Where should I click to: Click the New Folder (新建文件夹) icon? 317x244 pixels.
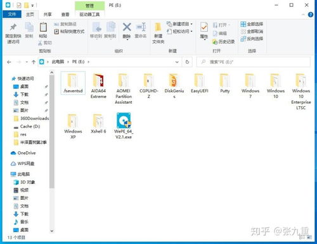point(158,34)
